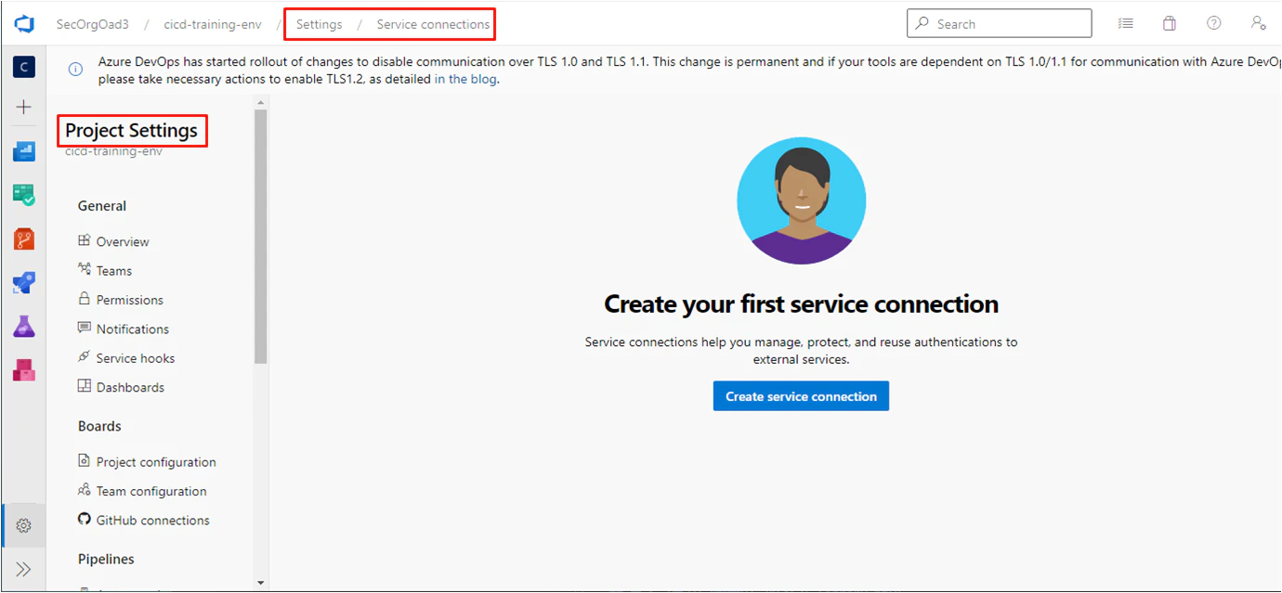
Task: Click the settings panel vertical scrollbar thumb
Action: click(261, 237)
